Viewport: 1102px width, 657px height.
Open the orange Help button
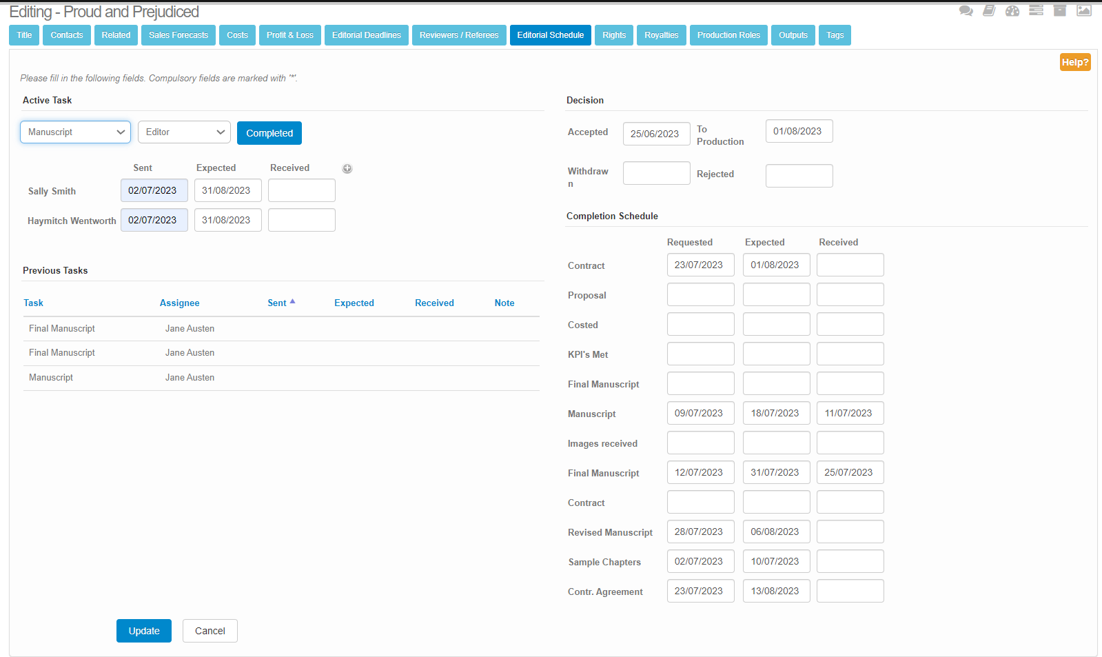coord(1074,62)
